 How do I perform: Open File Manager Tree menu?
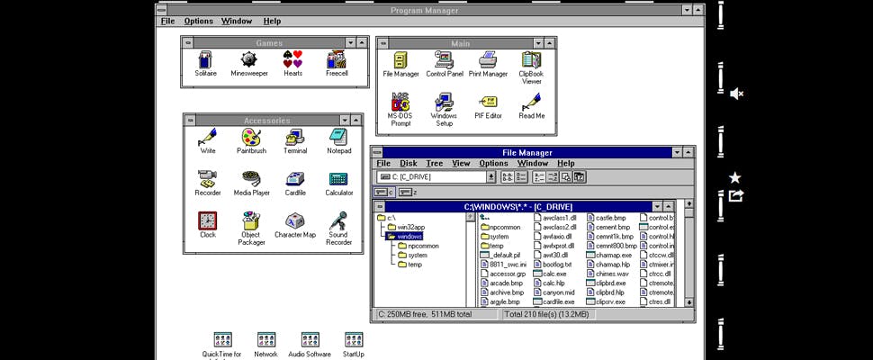click(x=435, y=163)
